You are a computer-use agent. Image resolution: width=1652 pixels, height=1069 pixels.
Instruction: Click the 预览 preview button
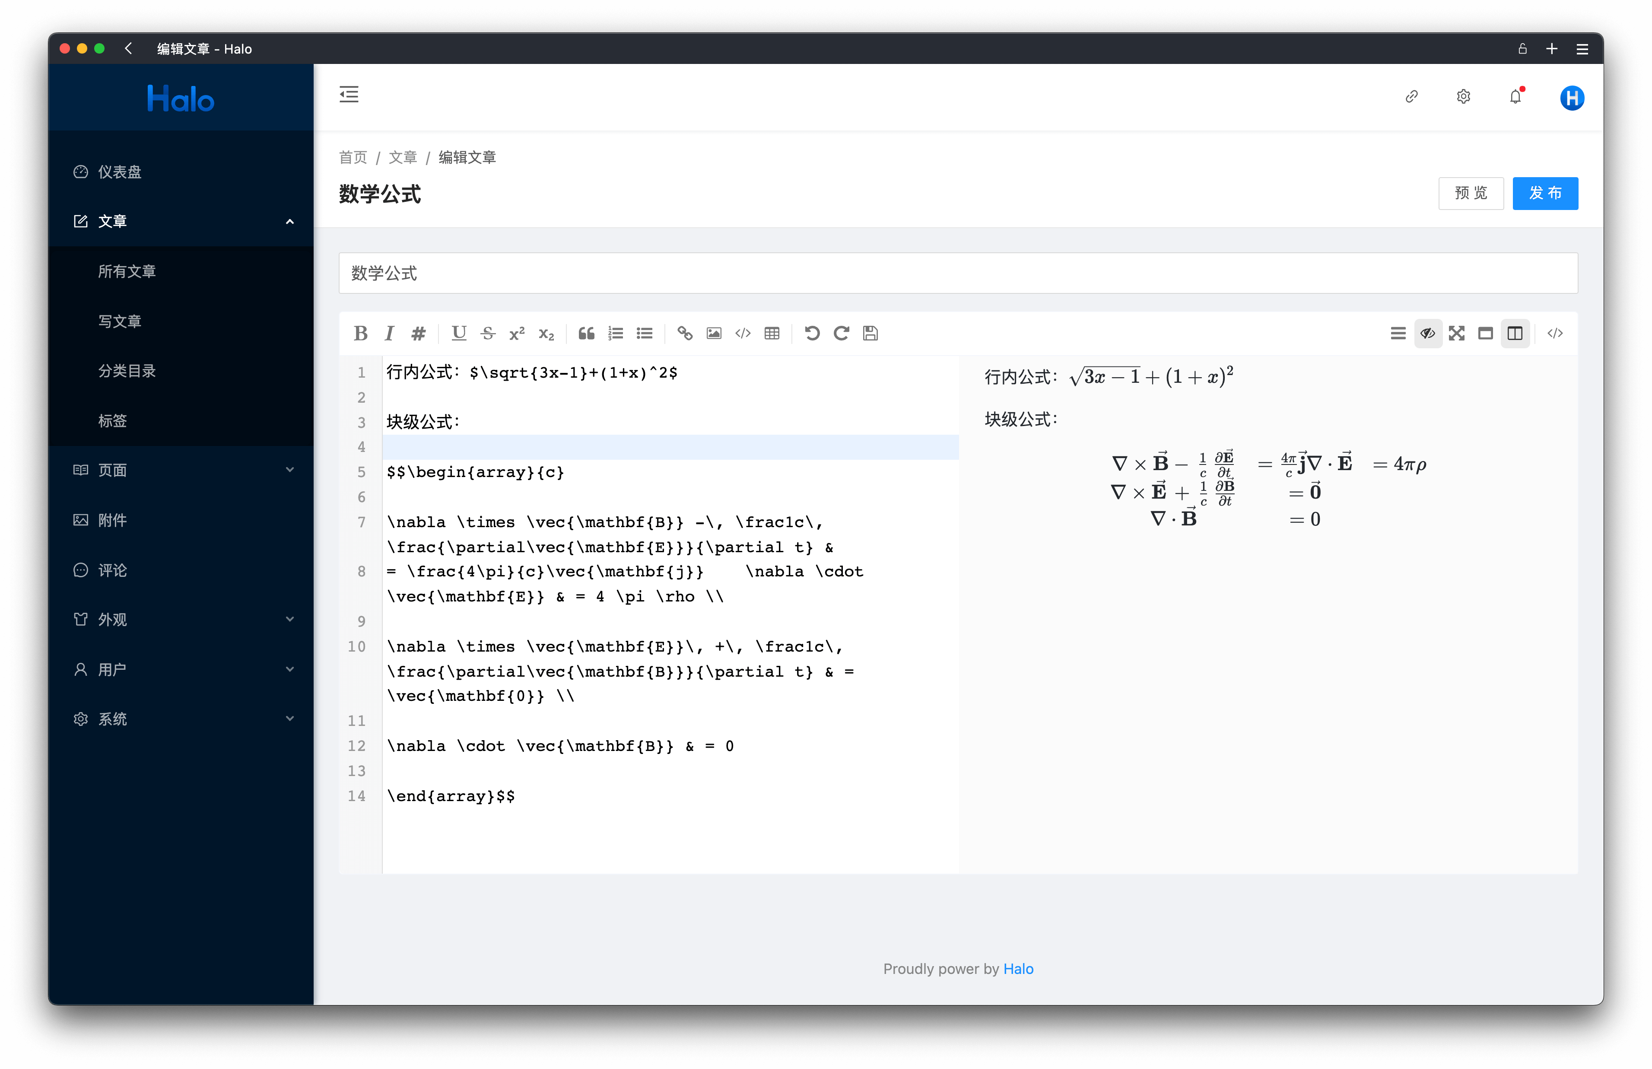1470,193
